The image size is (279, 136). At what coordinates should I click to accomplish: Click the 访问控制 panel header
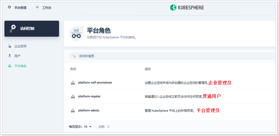[32, 29]
